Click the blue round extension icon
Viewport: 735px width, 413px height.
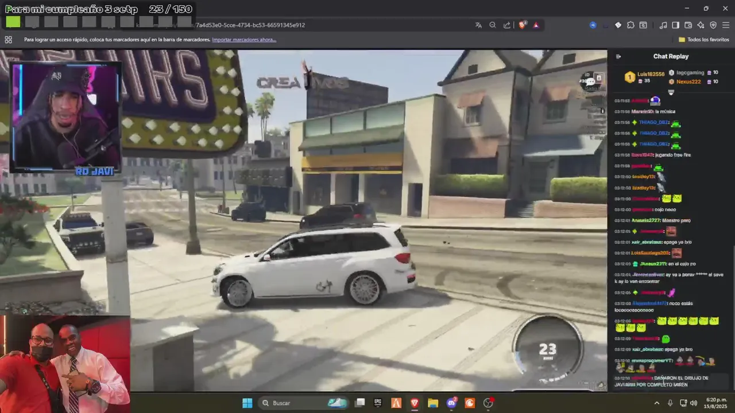(593, 25)
